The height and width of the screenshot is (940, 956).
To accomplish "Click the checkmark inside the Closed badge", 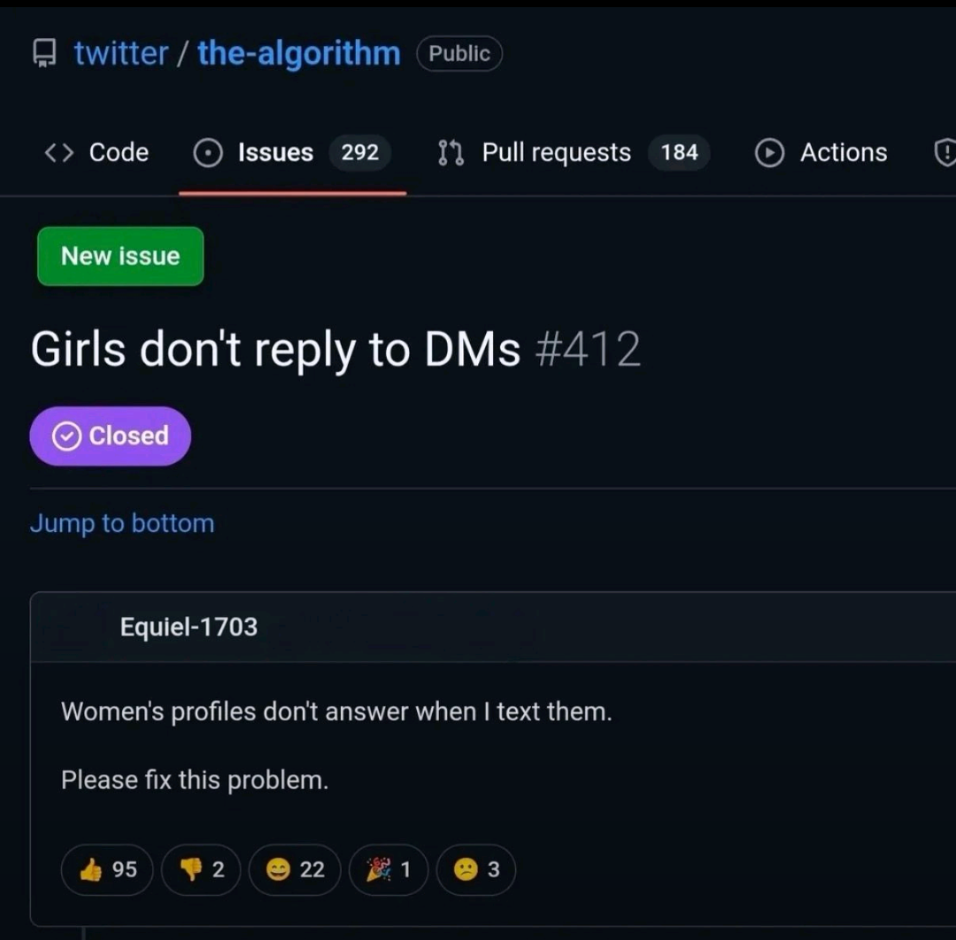I will (65, 435).
